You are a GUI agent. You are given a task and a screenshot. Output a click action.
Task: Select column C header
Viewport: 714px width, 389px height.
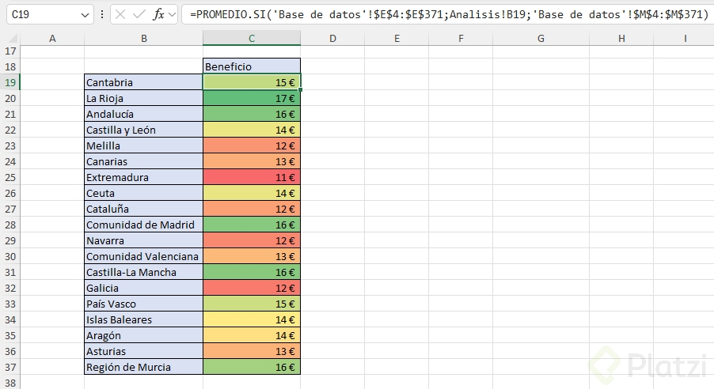coord(252,38)
